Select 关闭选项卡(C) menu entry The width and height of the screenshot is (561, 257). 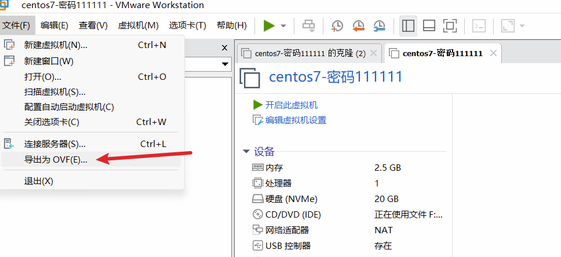coord(91,122)
